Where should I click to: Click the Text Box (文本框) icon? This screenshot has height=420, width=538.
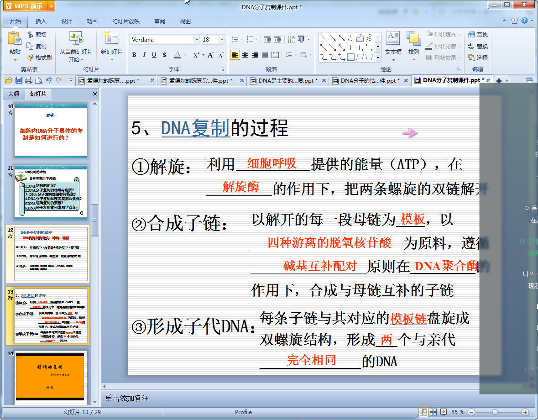[x=393, y=38]
